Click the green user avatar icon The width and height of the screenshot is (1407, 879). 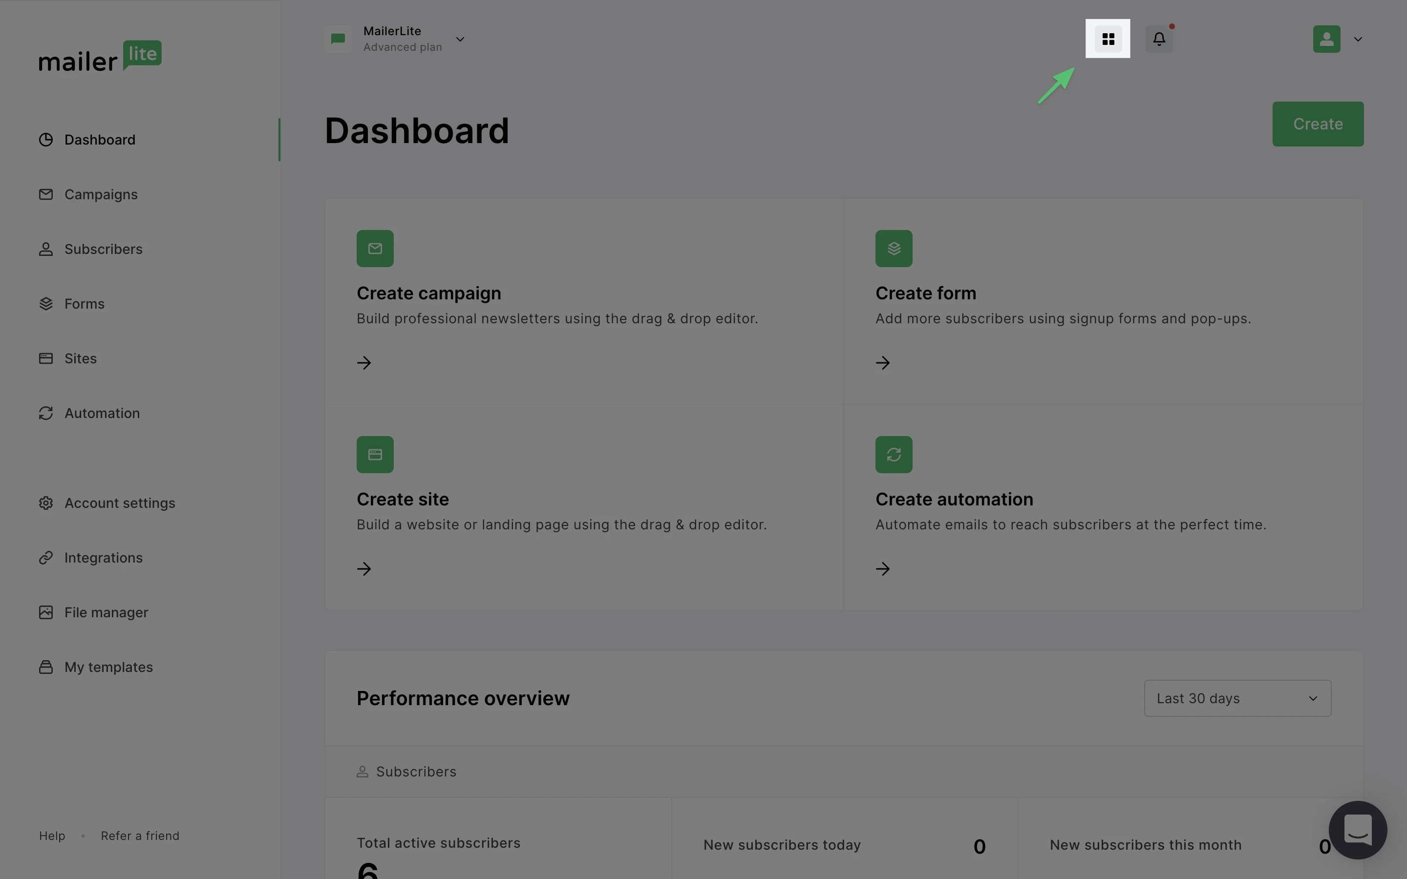pyautogui.click(x=1326, y=39)
